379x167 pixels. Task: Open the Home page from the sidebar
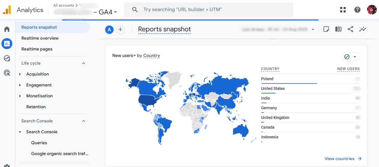point(7,29)
